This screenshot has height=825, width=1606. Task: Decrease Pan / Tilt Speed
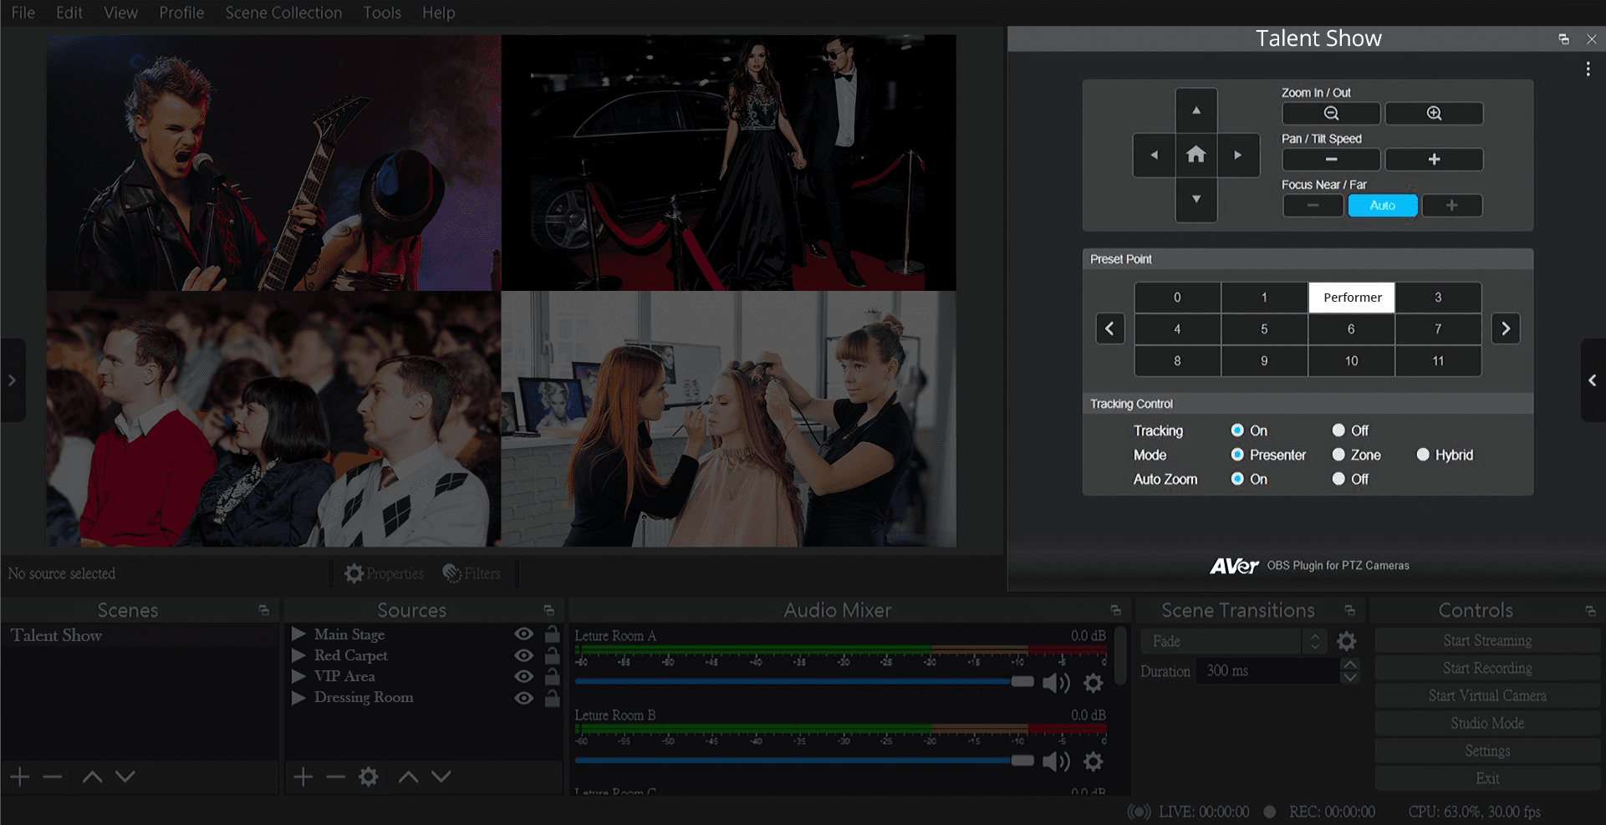1331,160
